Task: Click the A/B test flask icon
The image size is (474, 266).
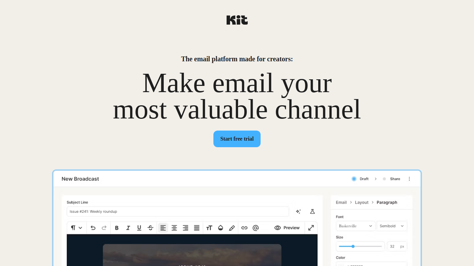Action: (x=312, y=212)
